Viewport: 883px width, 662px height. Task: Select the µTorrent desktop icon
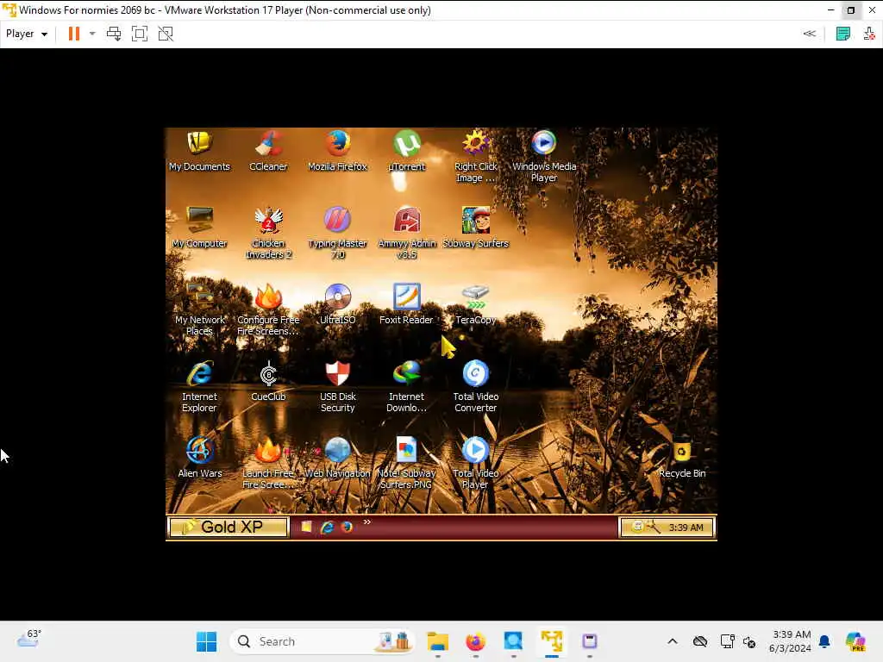[x=407, y=151]
